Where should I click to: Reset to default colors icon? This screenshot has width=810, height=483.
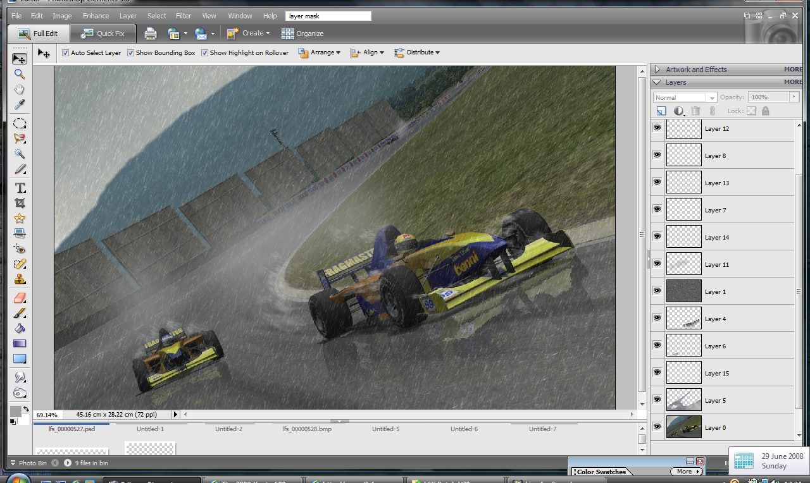(13, 422)
